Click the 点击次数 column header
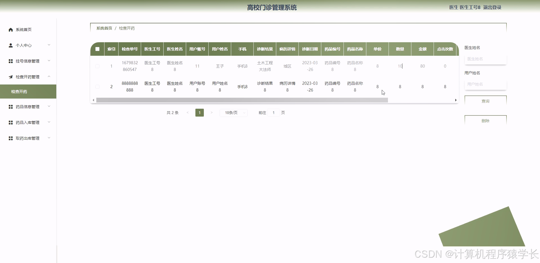This screenshot has height=263, width=540. (445, 49)
